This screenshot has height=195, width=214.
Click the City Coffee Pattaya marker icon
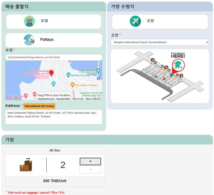pyautogui.click(x=73, y=85)
